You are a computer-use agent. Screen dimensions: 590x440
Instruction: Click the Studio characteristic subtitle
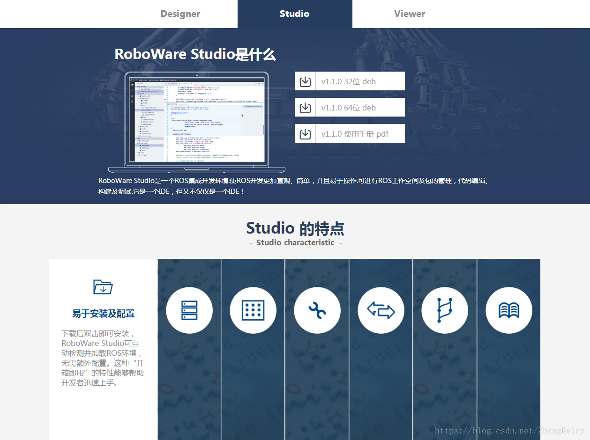pyautogui.click(x=295, y=242)
